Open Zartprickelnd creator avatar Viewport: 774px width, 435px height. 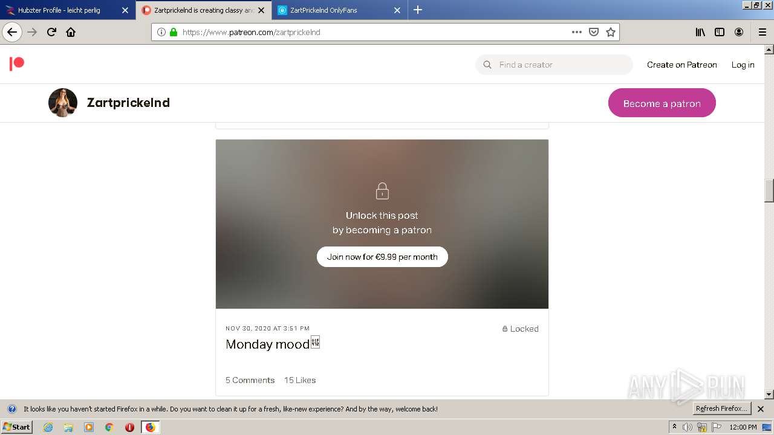(63, 103)
